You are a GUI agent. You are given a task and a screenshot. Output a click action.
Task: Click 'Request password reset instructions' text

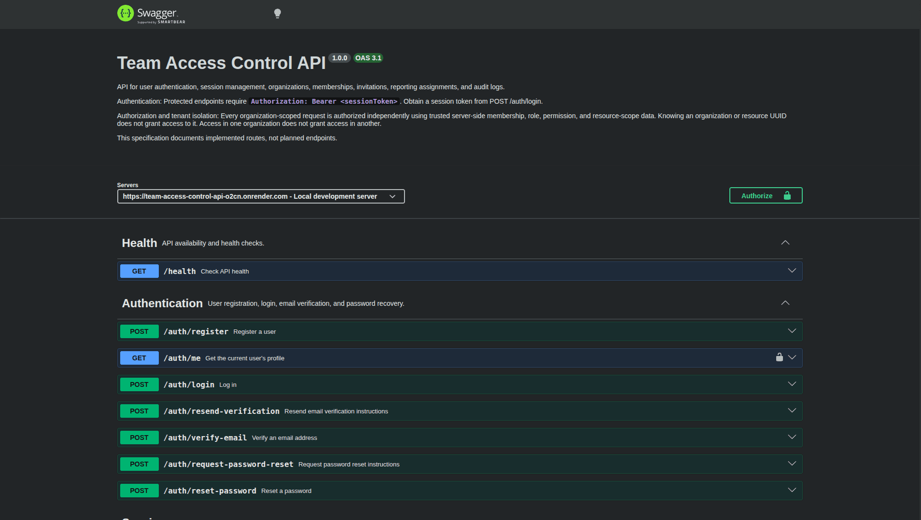click(x=349, y=465)
